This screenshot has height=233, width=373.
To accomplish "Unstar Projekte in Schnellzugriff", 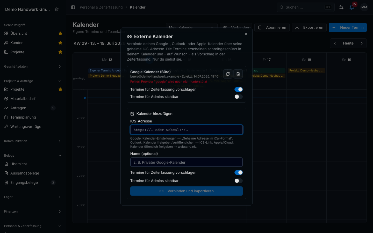I will [x=60, y=52].
